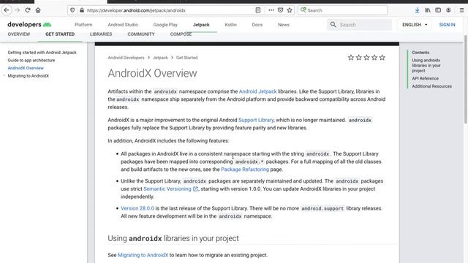This screenshot has height=263, width=468.
Task: Open the News nav item
Action: 284,25
